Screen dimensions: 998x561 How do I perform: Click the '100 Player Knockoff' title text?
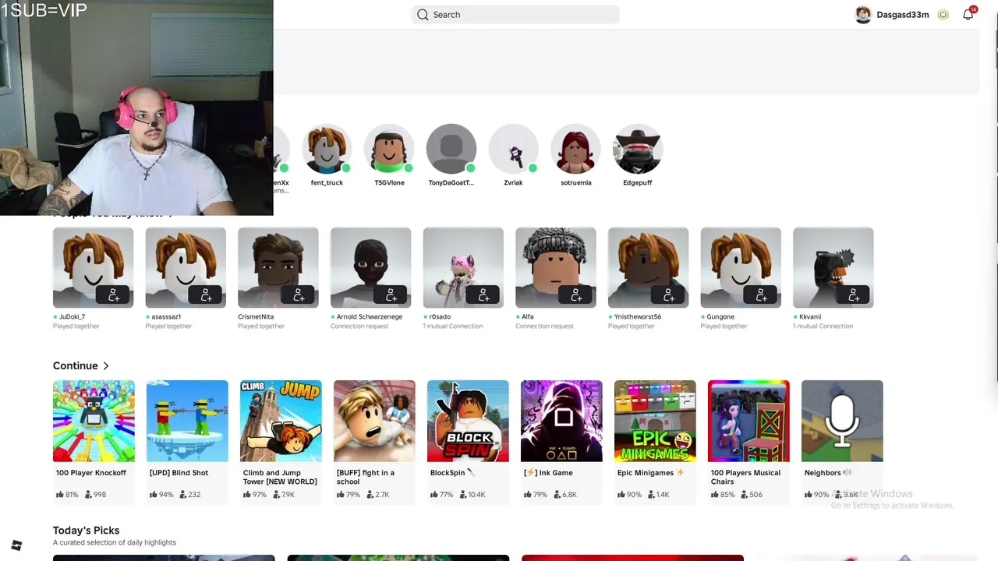(x=91, y=473)
